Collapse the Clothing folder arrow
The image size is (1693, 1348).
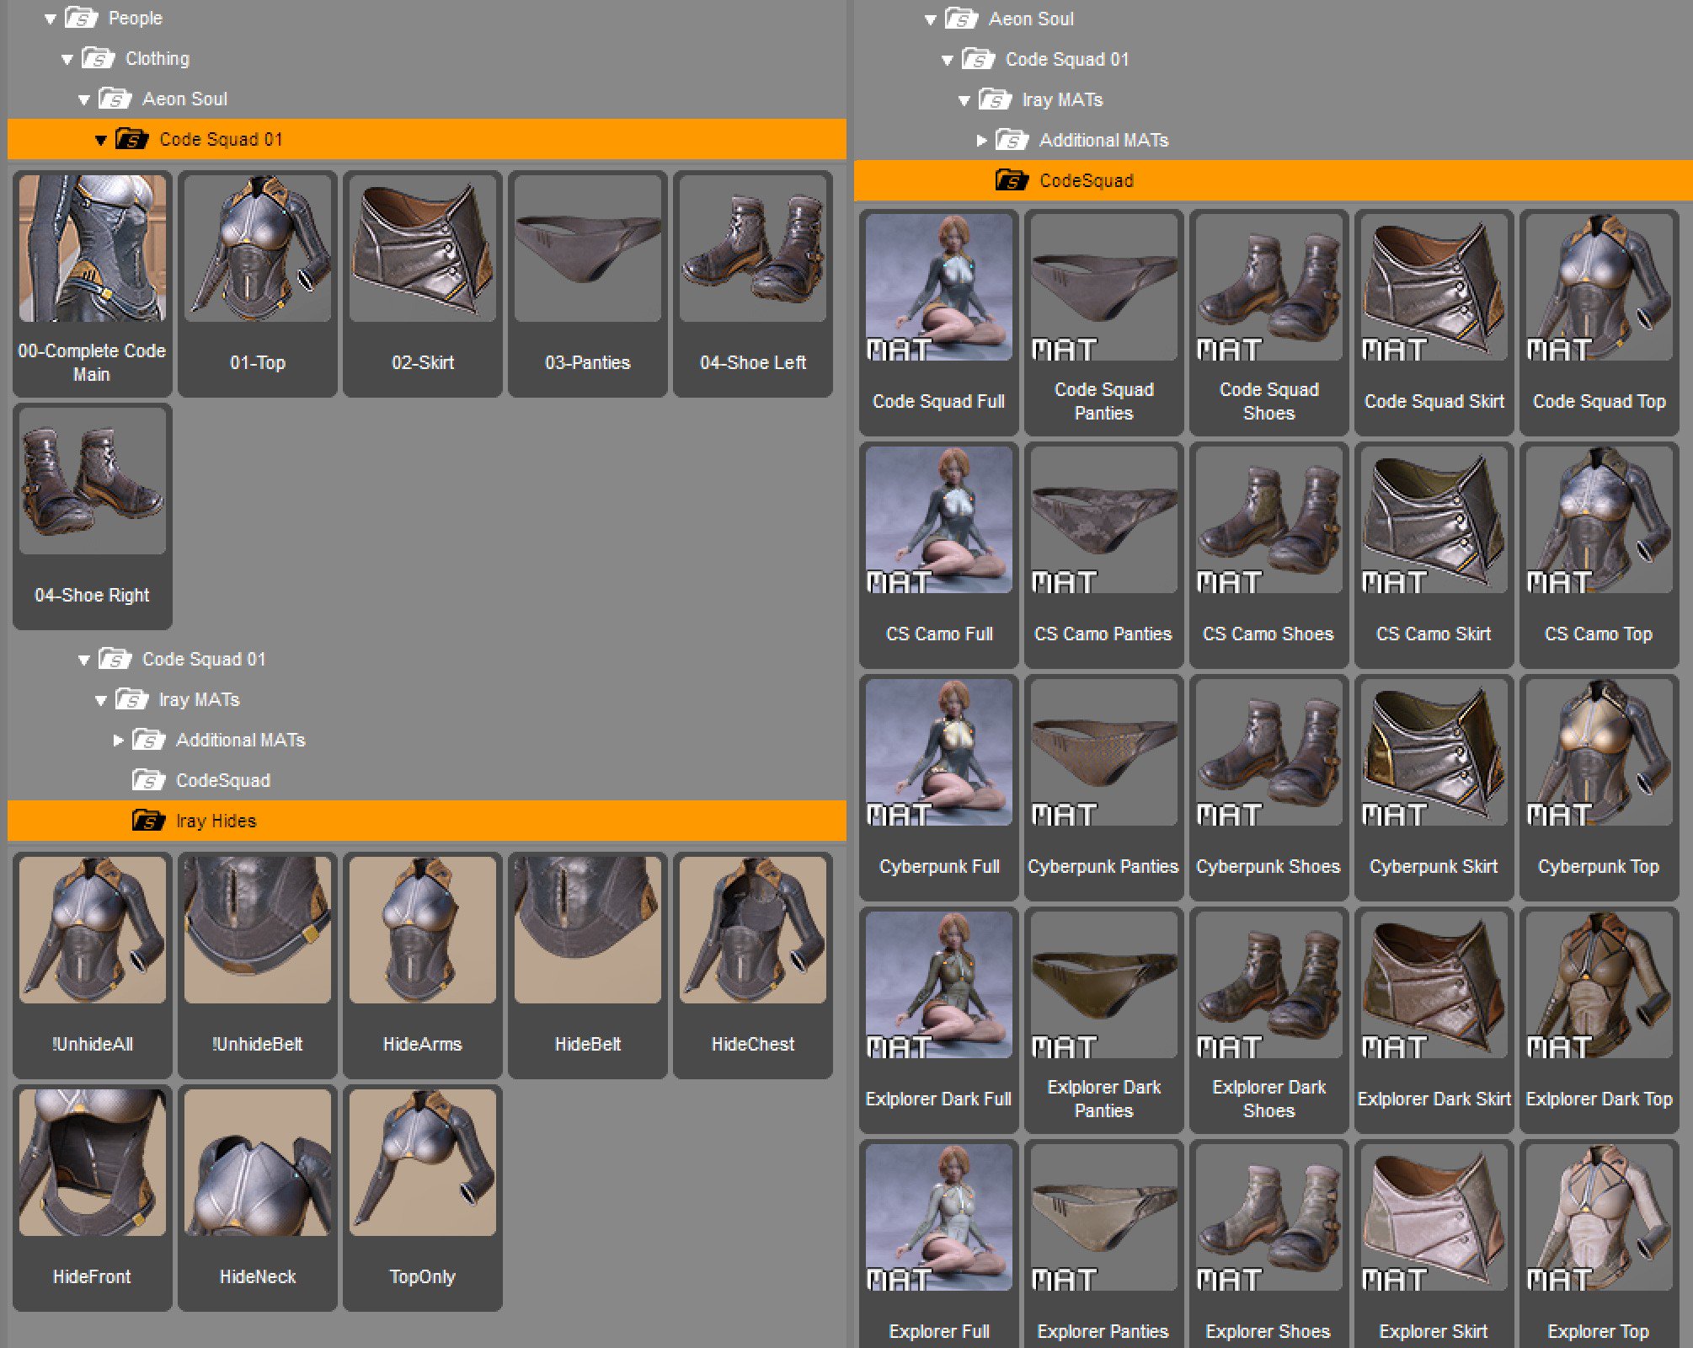pos(67,59)
